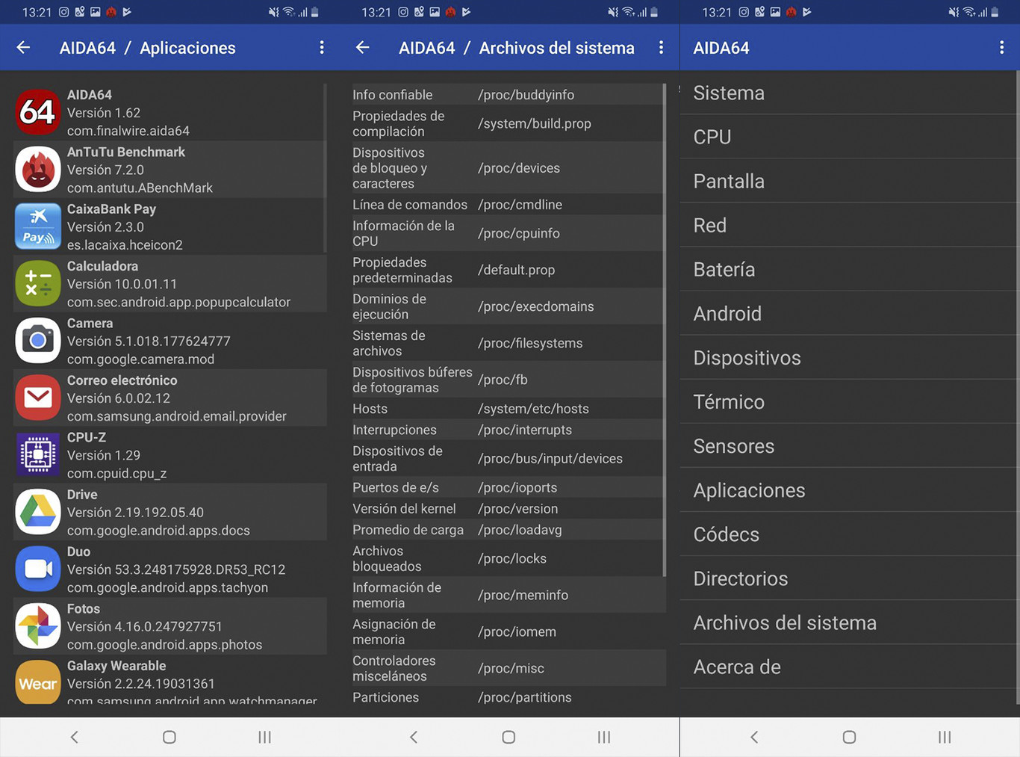Image resolution: width=1020 pixels, height=757 pixels.
Task: Open the overflow menu on AIDA64 main screen
Action: [1002, 47]
